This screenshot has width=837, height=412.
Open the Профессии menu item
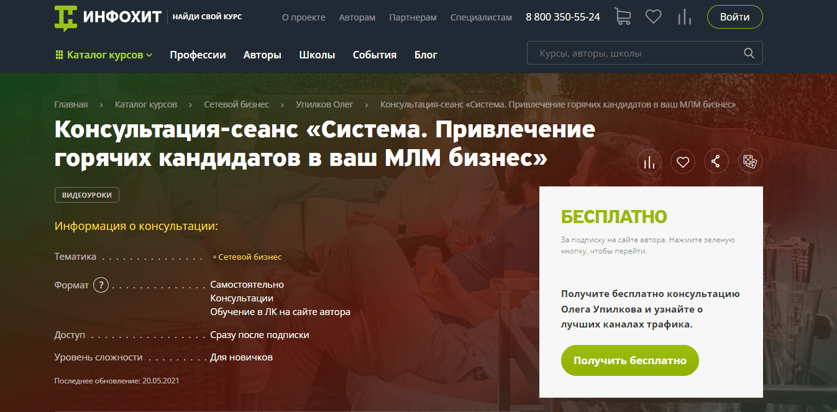point(198,55)
